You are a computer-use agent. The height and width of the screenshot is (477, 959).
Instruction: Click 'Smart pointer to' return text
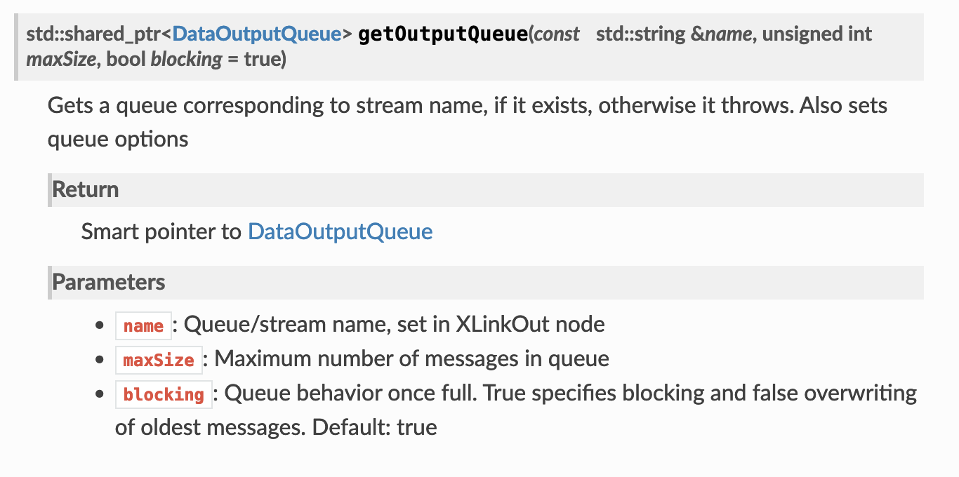click(x=161, y=231)
